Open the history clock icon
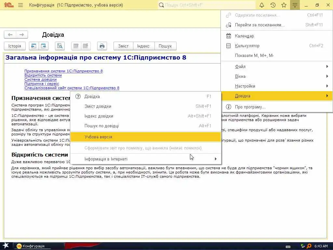This screenshot has height=250, width=333. (273, 5)
